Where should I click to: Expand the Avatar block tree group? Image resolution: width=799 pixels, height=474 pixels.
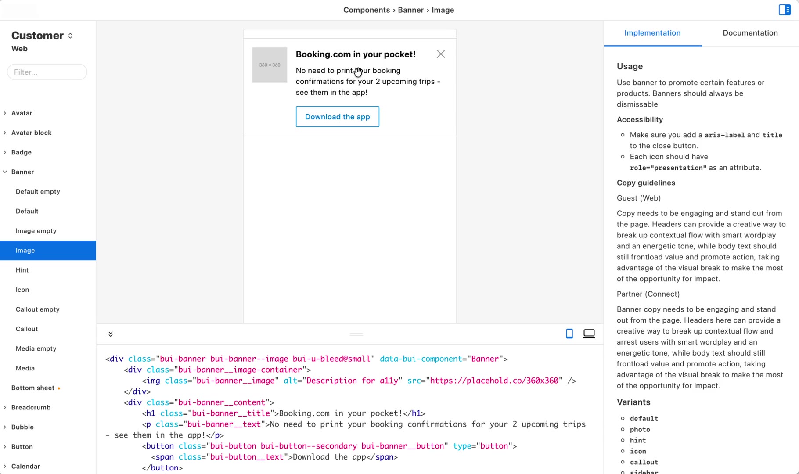(x=31, y=133)
